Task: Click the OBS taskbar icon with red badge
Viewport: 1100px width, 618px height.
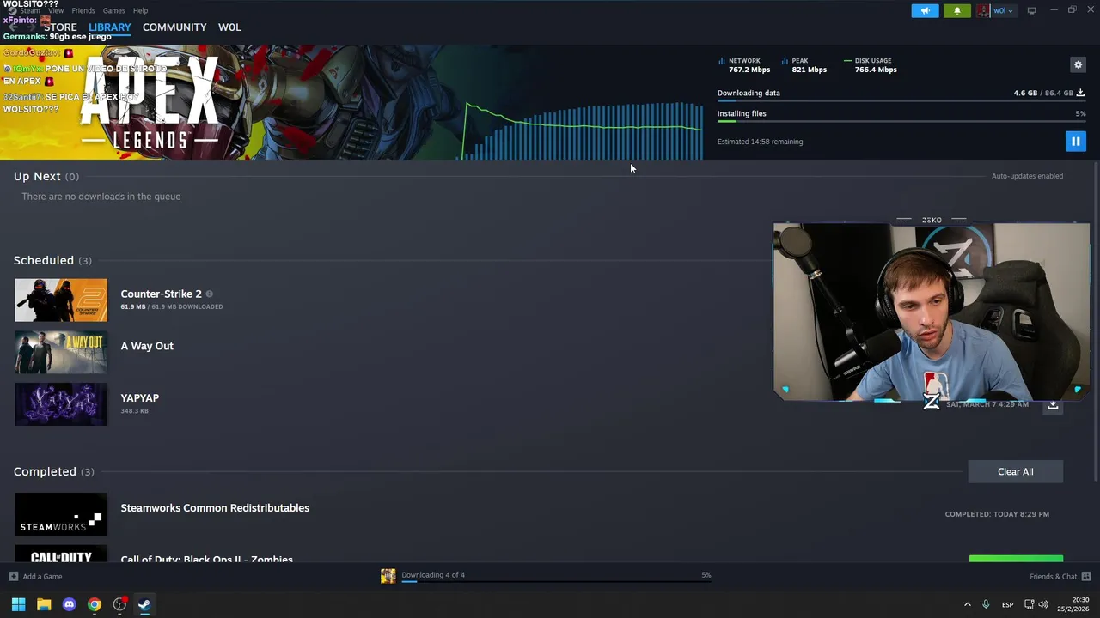Action: coord(119,604)
